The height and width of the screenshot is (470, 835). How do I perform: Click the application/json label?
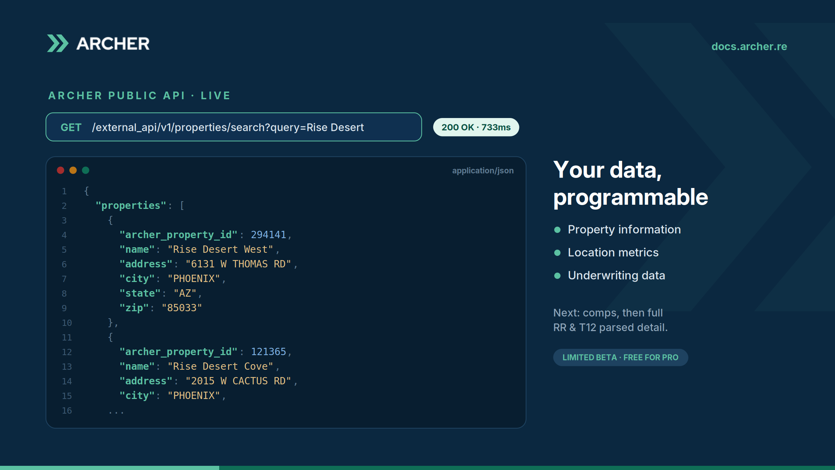483,171
